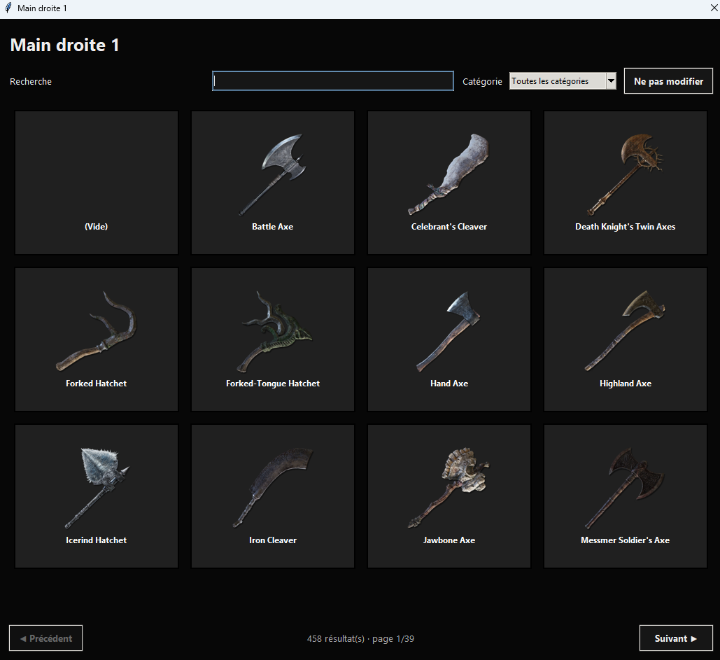This screenshot has height=660, width=720.
Task: Click the Battle Axe name label
Action: [272, 227]
